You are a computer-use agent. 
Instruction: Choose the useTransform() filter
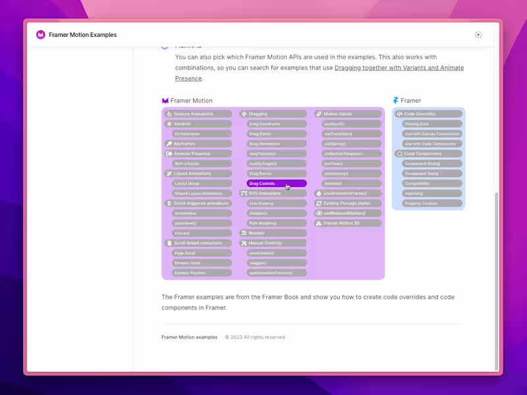click(352, 134)
